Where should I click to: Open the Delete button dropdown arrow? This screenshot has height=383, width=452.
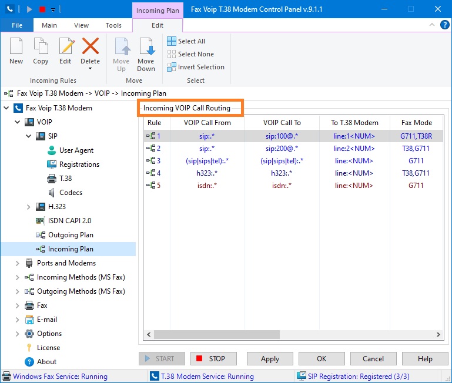coord(91,69)
